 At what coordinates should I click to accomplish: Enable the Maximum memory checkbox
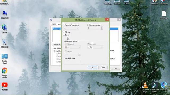coord(88,25)
